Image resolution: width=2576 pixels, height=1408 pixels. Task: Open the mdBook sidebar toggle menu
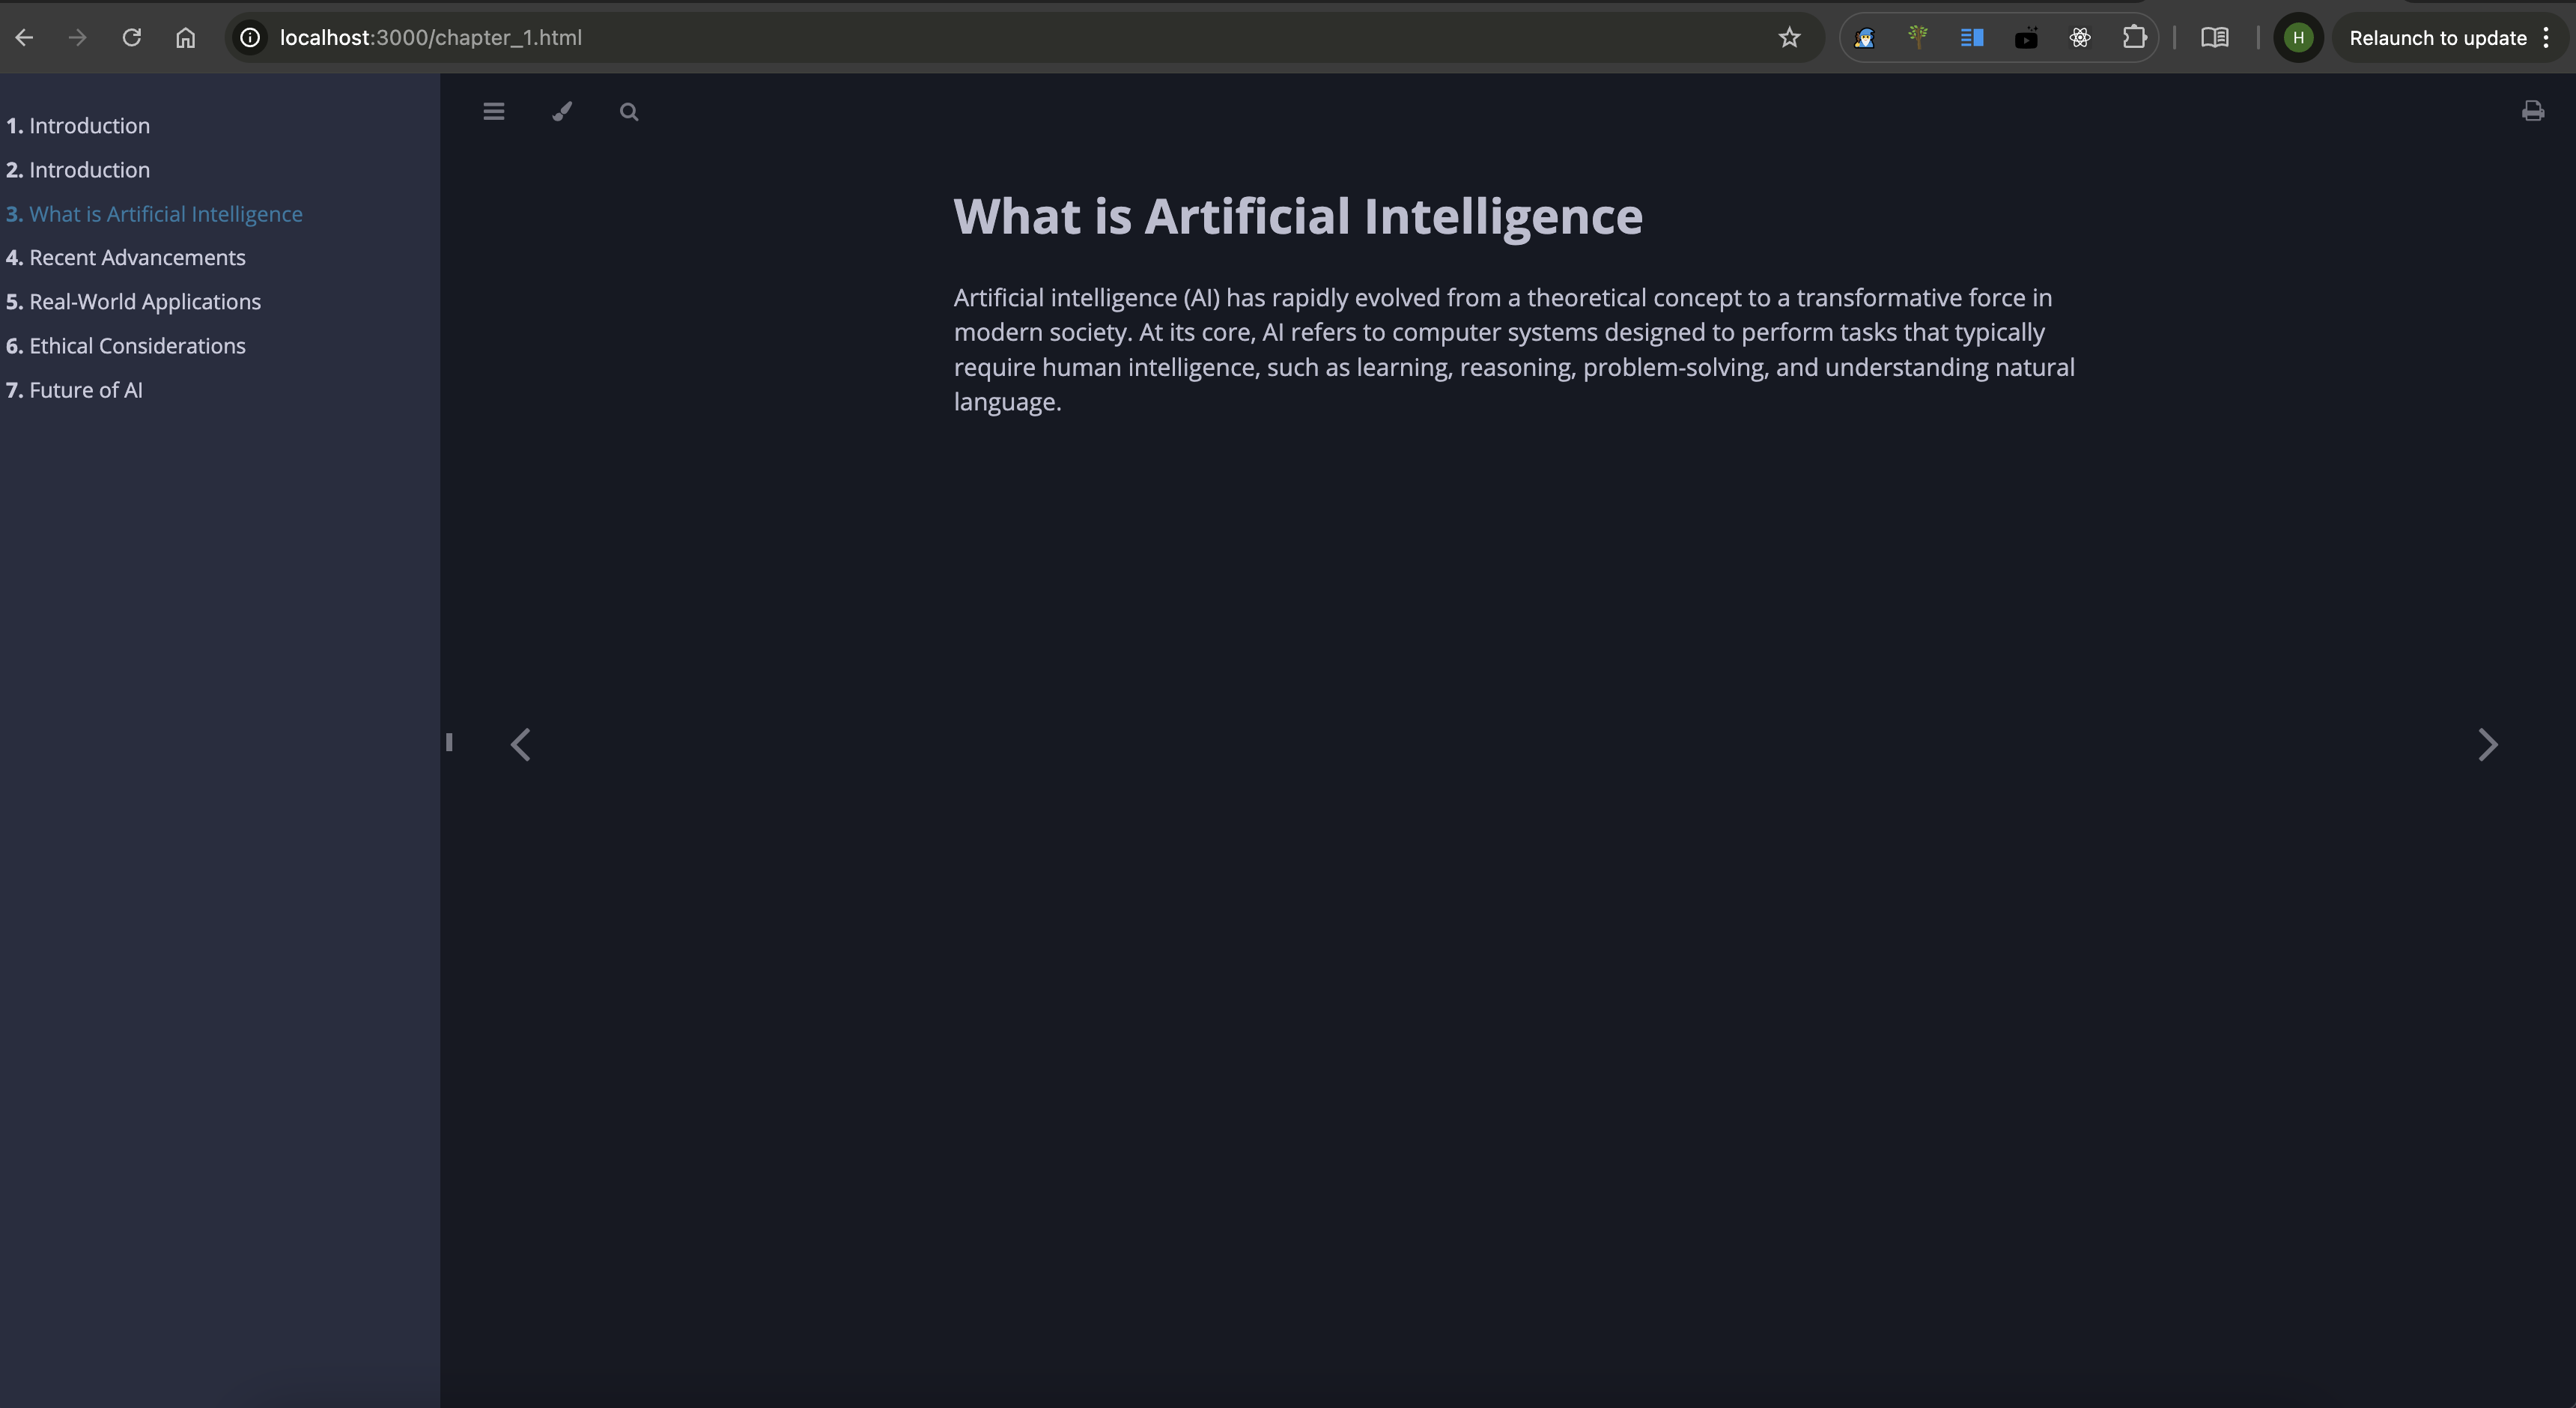493,111
